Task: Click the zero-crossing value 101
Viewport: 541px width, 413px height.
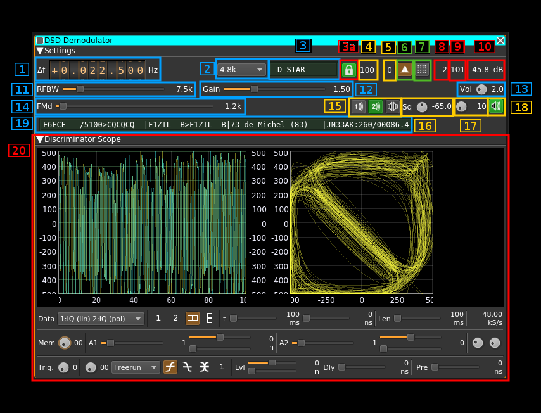Action: [457, 70]
